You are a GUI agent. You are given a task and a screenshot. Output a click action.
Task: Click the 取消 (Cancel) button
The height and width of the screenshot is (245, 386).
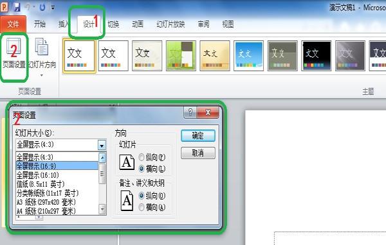[x=198, y=153]
